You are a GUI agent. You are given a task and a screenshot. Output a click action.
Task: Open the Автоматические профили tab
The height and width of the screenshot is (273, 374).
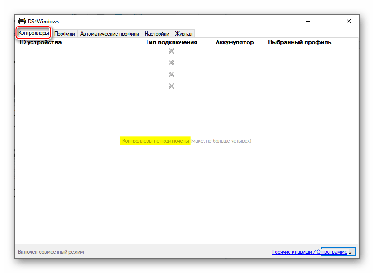pyautogui.click(x=110, y=34)
